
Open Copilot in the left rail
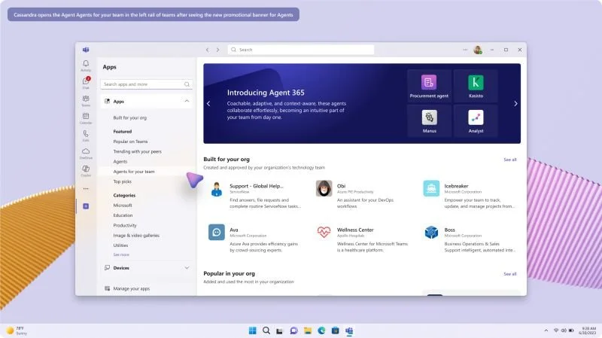point(86,169)
